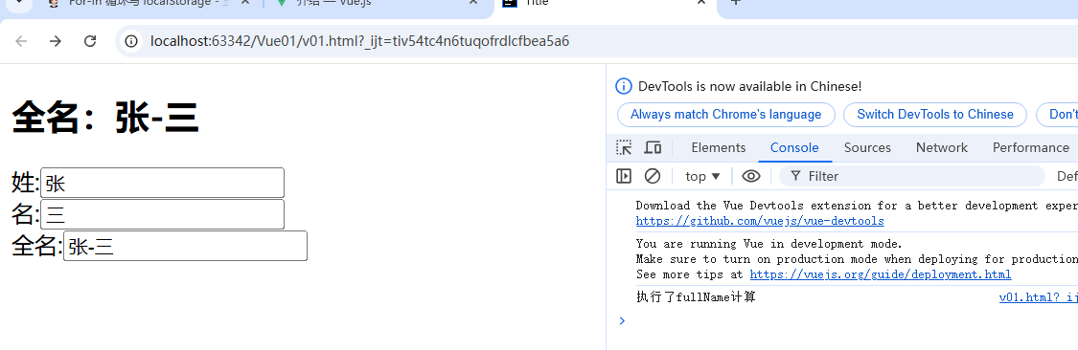Screen dimensions: 1078x350
Task: Select the Console panel tab
Action: click(794, 147)
